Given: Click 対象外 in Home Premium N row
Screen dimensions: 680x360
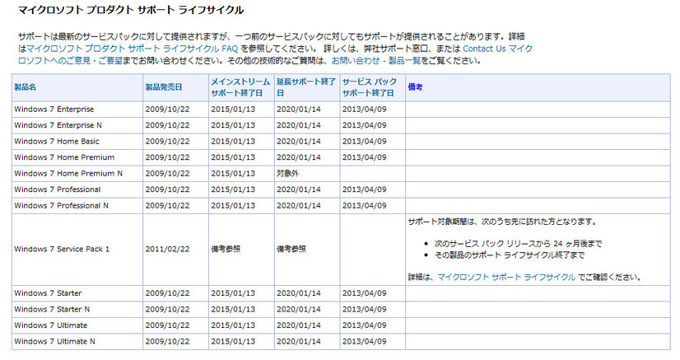Looking at the screenshot, I should click(x=287, y=174).
